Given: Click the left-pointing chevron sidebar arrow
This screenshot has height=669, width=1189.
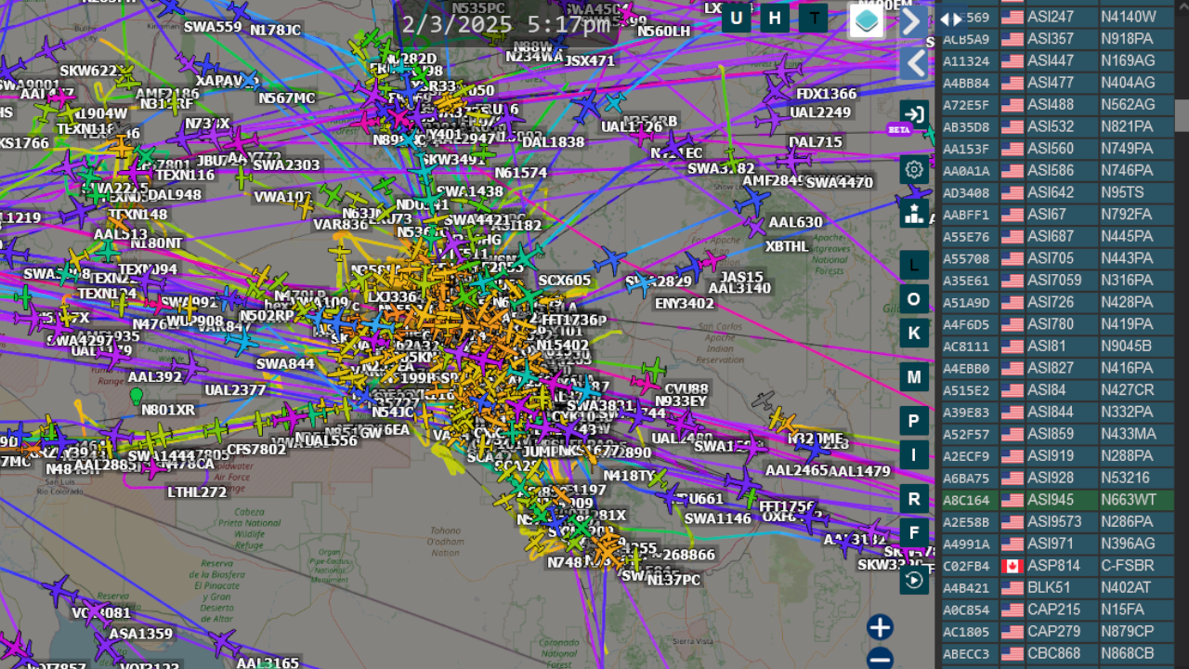Looking at the screenshot, I should (x=913, y=63).
